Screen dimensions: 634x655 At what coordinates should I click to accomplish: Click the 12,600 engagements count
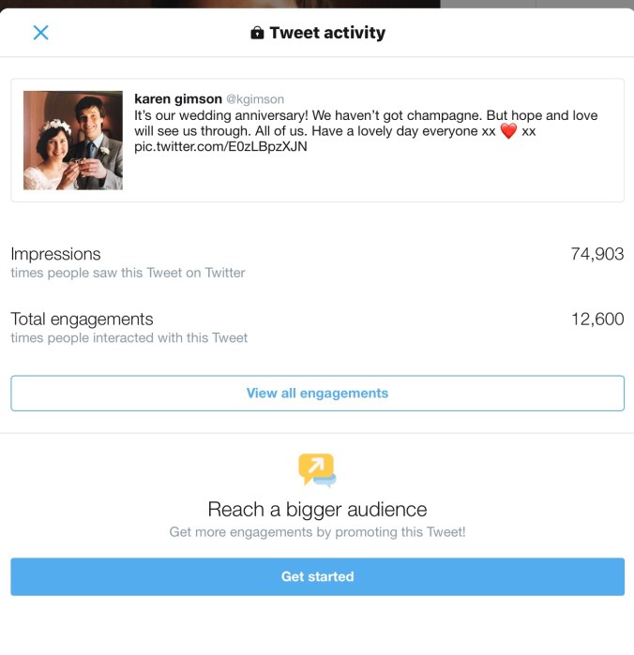596,319
